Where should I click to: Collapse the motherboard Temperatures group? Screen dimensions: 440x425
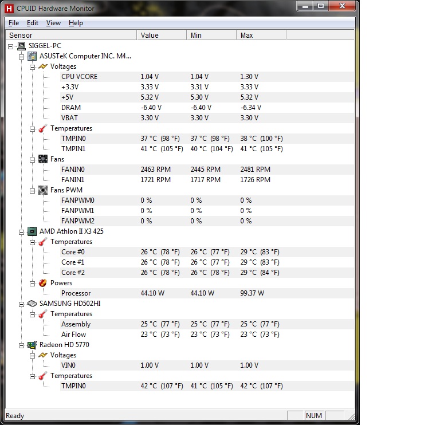[x=32, y=129]
